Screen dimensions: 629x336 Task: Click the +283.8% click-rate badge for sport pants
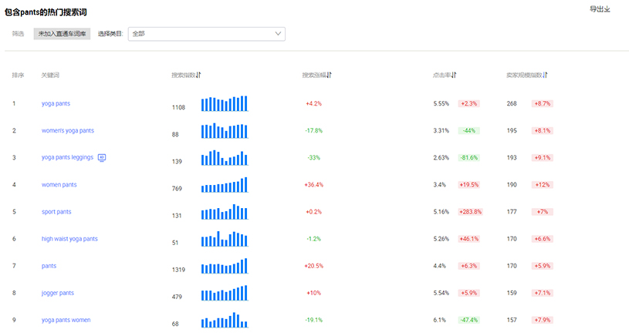(470, 212)
